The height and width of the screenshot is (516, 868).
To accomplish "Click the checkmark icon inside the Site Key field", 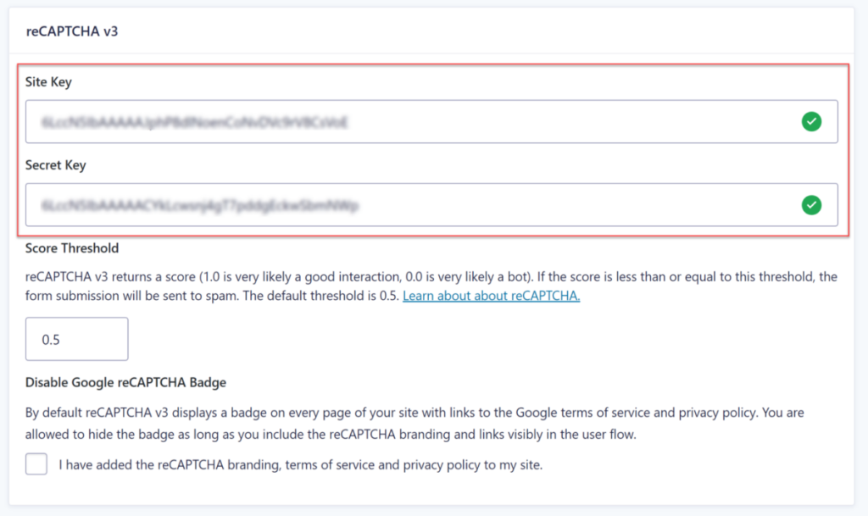I will 811,121.
